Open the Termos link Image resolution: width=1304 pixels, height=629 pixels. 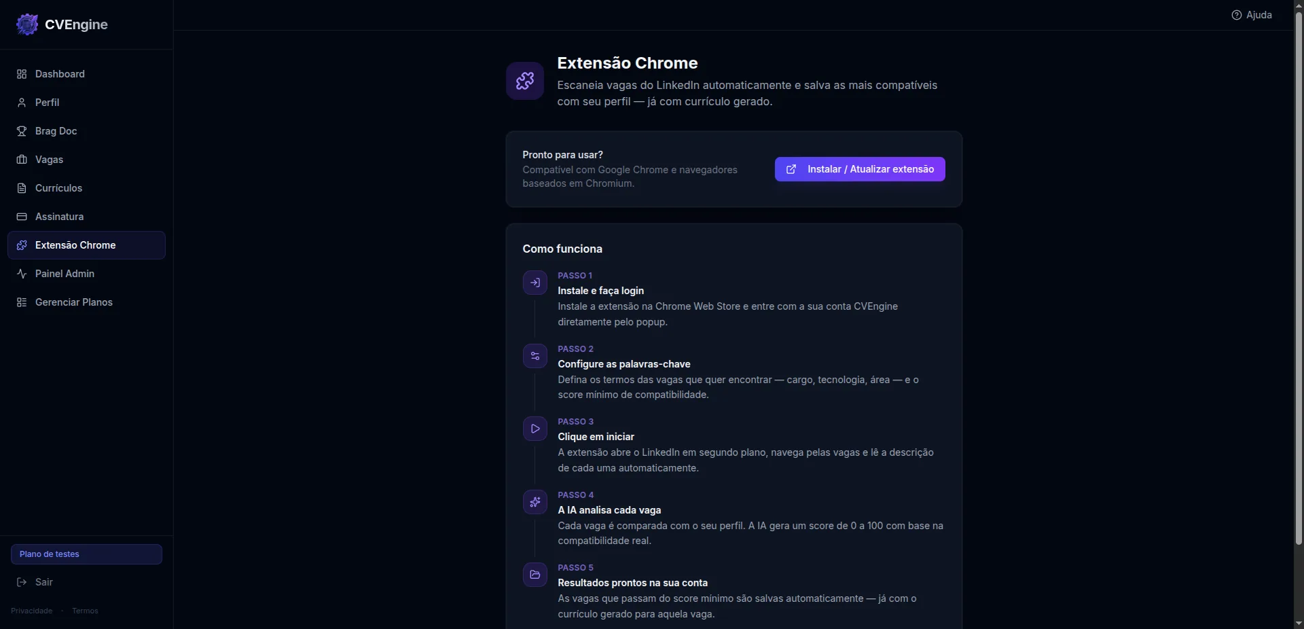click(x=84, y=610)
